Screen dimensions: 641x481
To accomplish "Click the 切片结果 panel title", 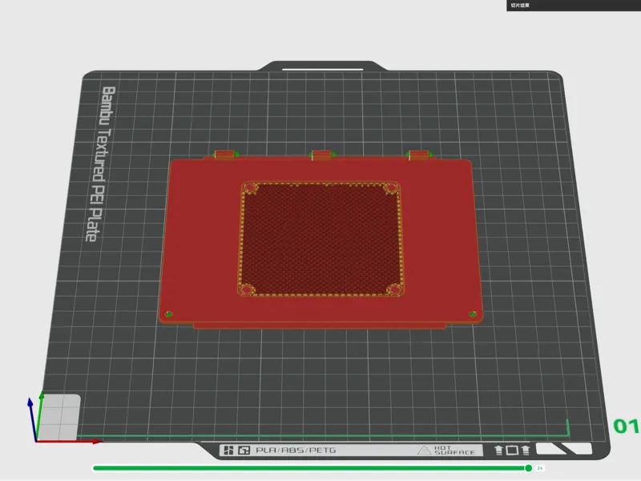I will click(x=519, y=6).
